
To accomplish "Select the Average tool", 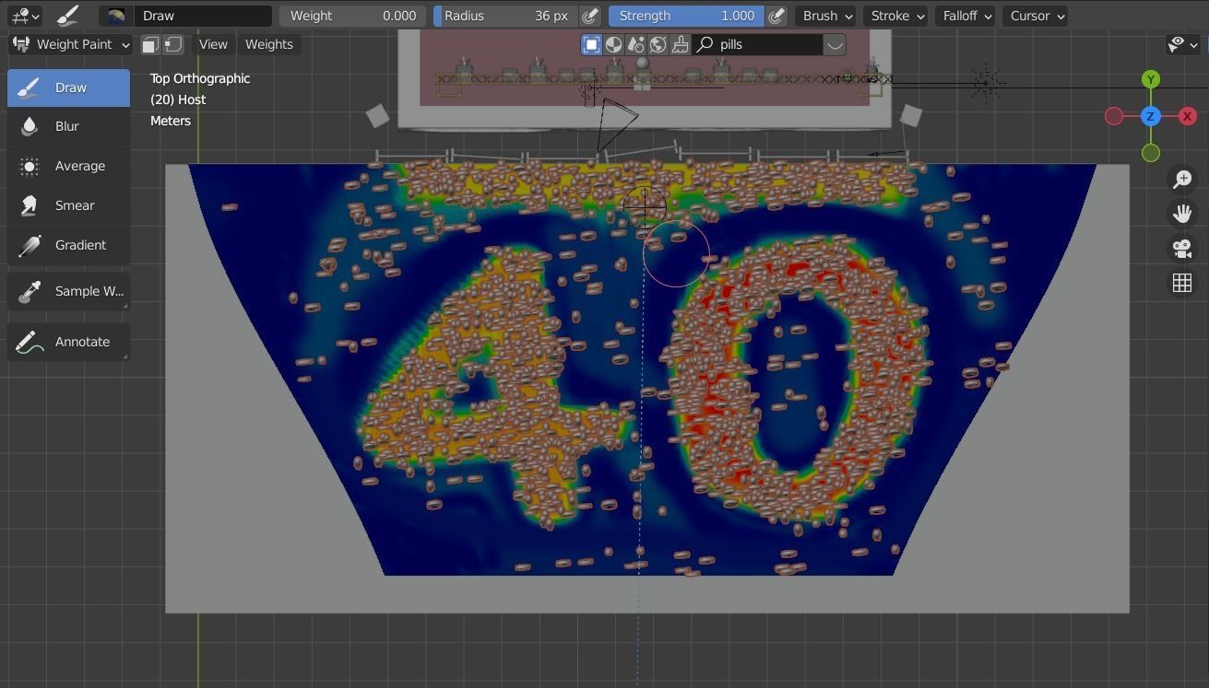I will coord(68,166).
